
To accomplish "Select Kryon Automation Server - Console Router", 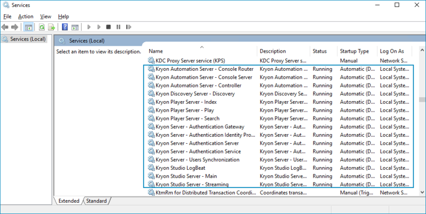I will (x=204, y=69).
